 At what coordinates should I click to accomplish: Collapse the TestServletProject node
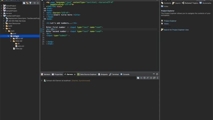(1, 16)
